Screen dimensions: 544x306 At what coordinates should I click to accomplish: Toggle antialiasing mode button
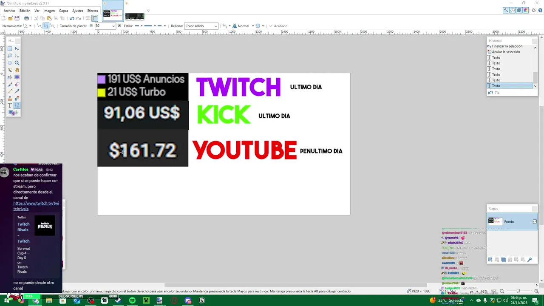point(224,26)
